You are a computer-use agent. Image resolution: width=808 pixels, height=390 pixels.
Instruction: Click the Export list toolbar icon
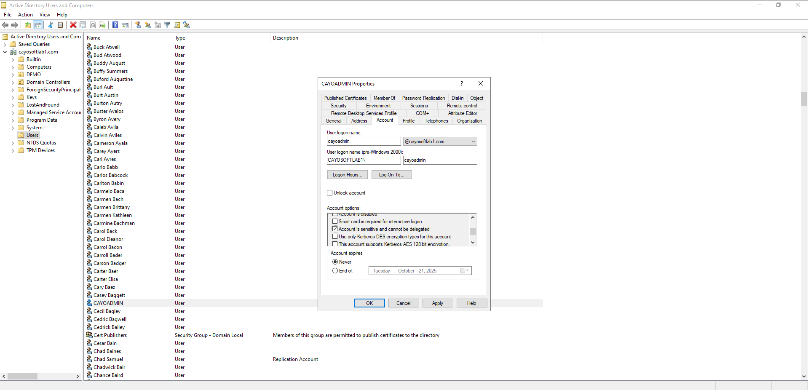(x=102, y=25)
